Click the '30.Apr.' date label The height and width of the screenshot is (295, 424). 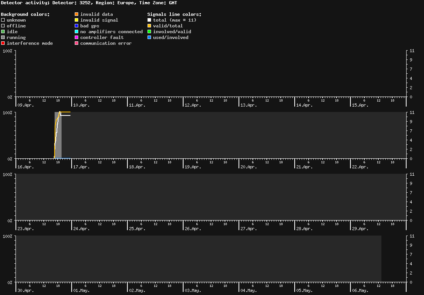click(26, 290)
